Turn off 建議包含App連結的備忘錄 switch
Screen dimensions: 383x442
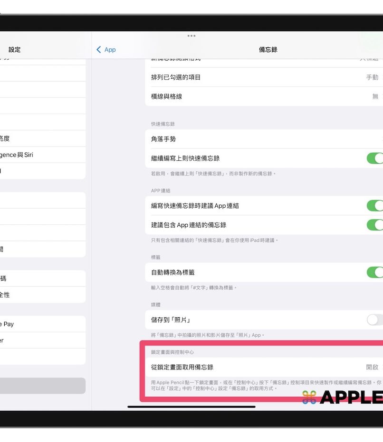tap(374, 225)
